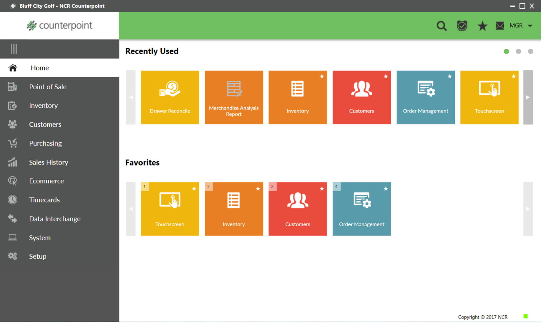The height and width of the screenshot is (323, 541).
Task: Launch Order Management from Favorites
Action: (361, 209)
